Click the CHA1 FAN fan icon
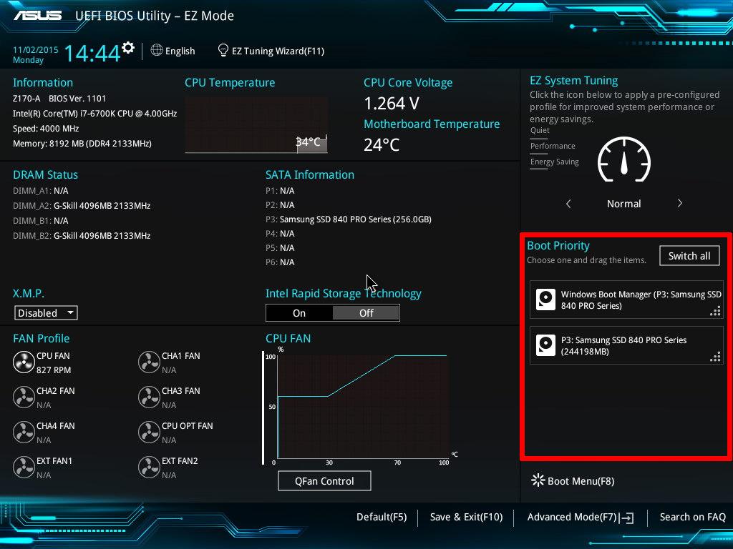This screenshot has width=733, height=549. (x=149, y=362)
